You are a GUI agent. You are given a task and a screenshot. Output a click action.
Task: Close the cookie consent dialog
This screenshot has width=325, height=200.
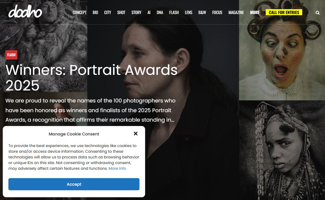[136, 134]
